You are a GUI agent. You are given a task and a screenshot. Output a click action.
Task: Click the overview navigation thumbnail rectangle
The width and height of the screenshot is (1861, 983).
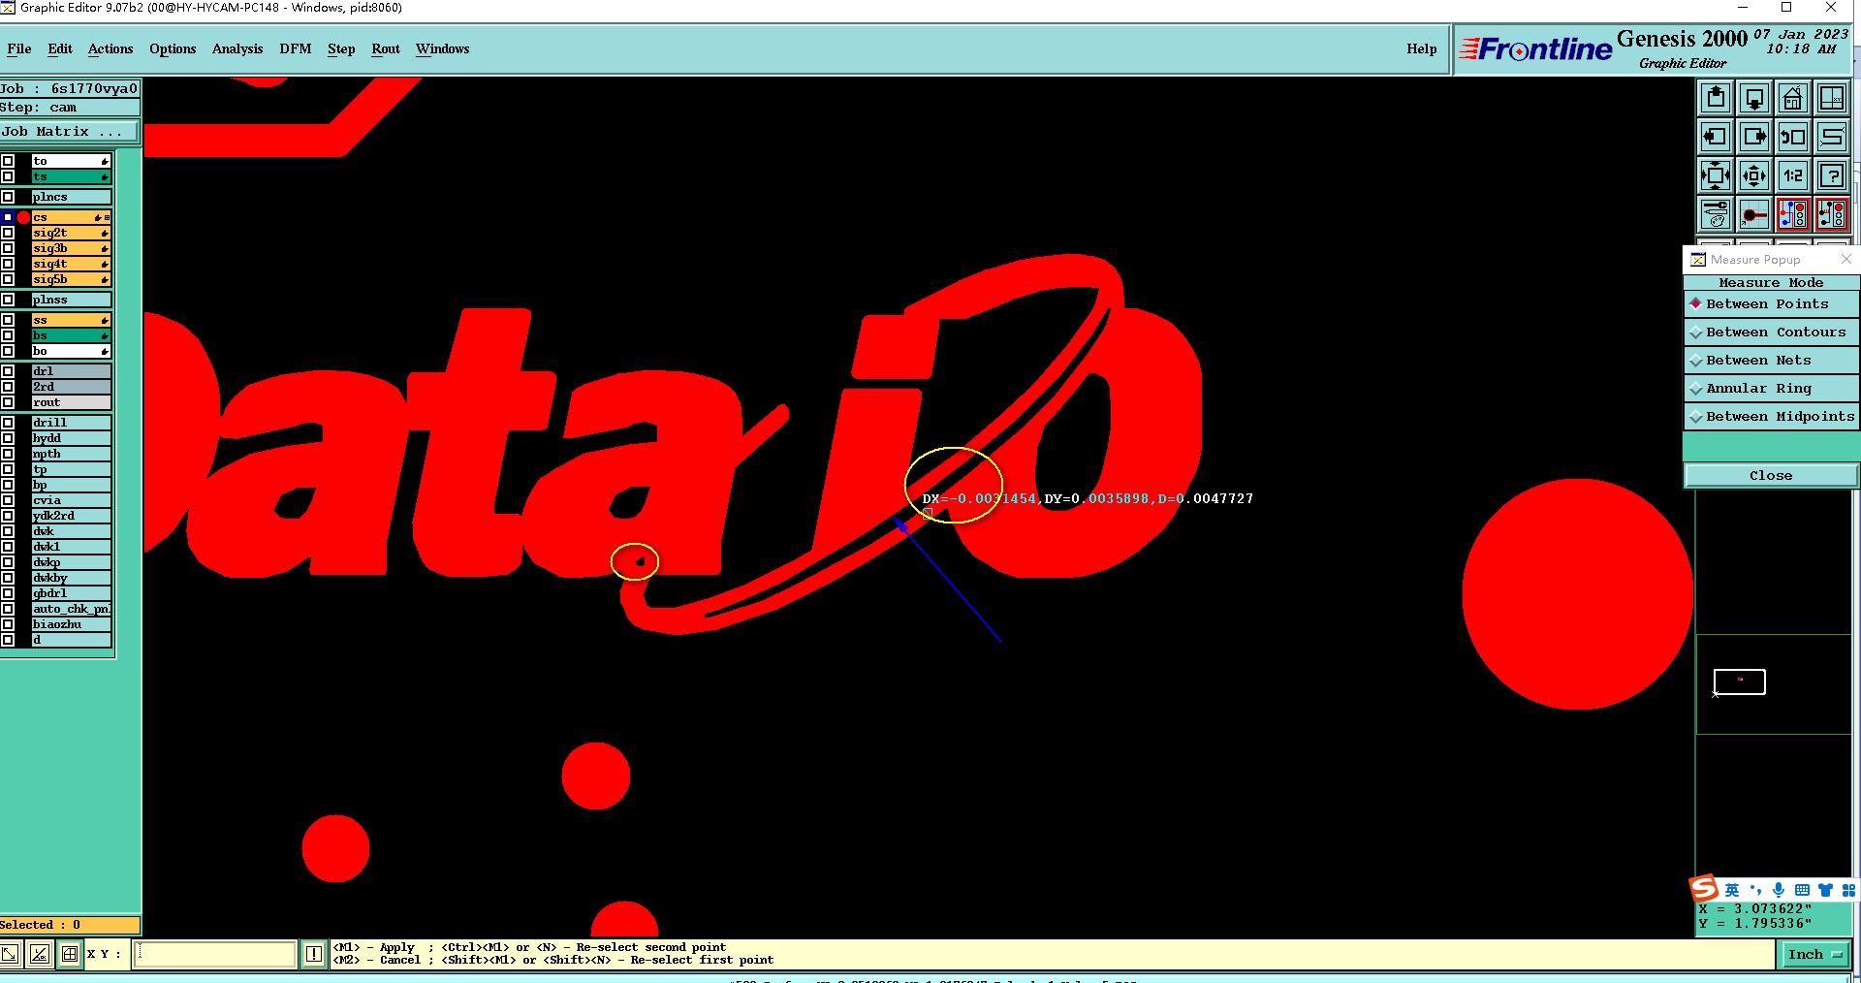[x=1740, y=682]
